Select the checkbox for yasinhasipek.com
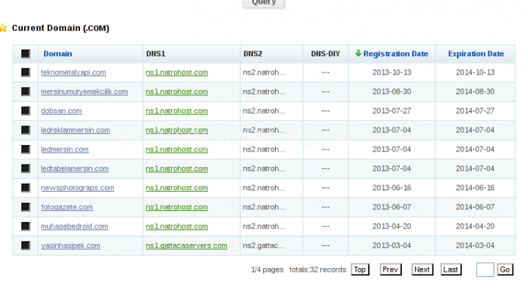The height and width of the screenshot is (290, 528). (26, 245)
